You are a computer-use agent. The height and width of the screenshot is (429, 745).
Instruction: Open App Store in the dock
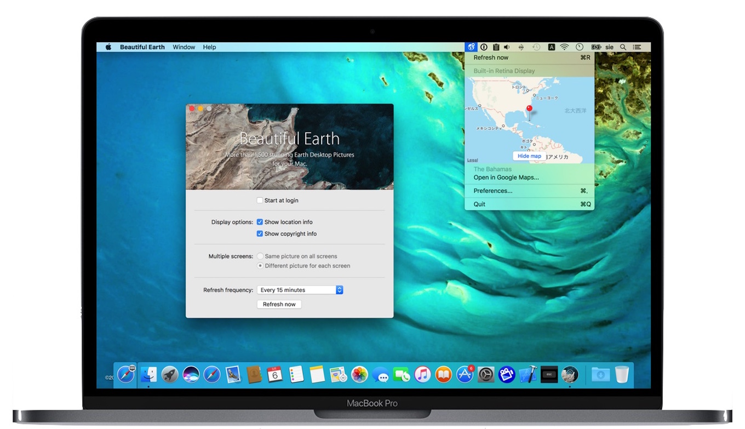465,375
